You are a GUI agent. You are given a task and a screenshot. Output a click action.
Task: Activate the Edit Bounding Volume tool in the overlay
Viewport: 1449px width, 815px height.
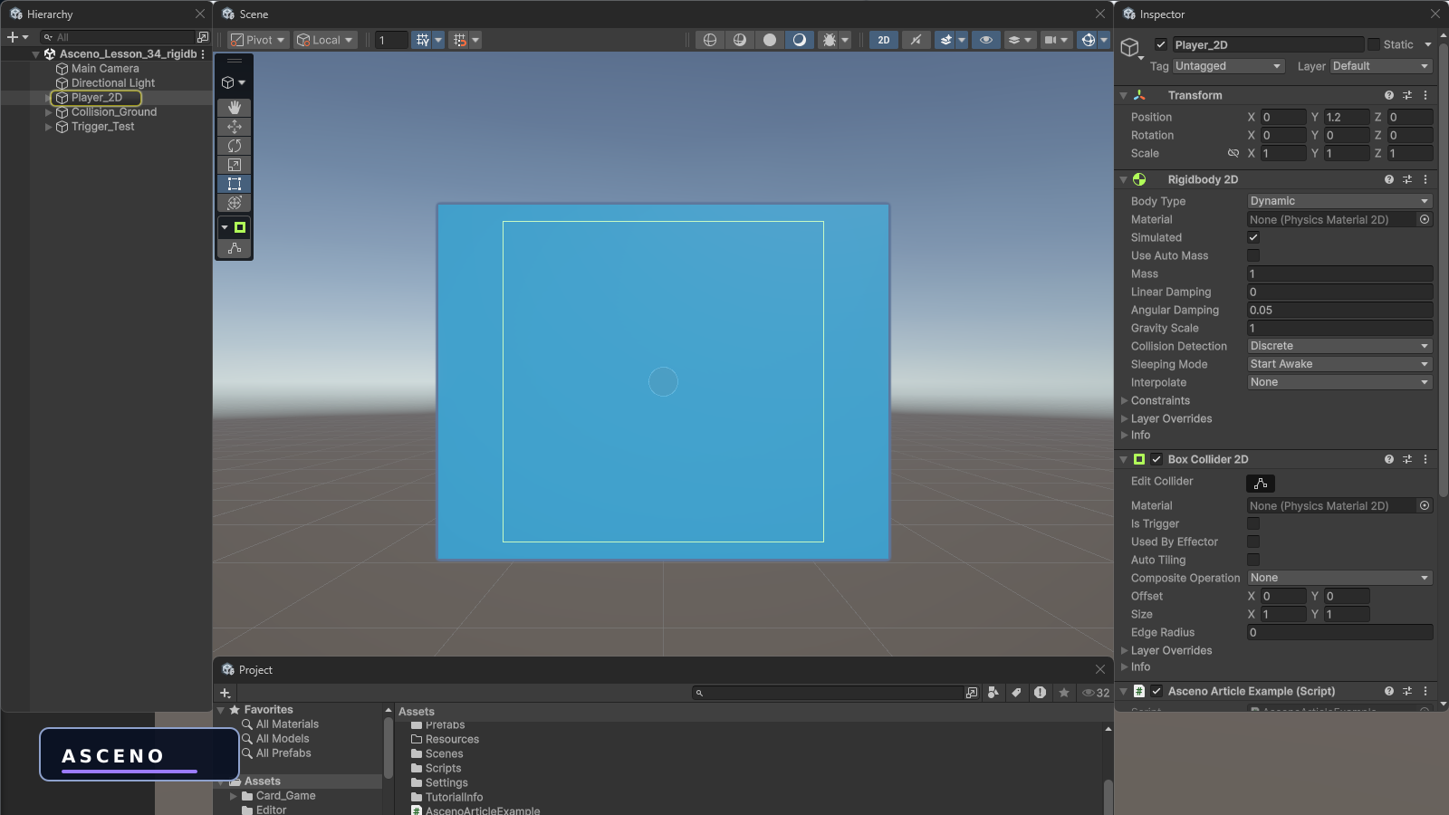(240, 227)
